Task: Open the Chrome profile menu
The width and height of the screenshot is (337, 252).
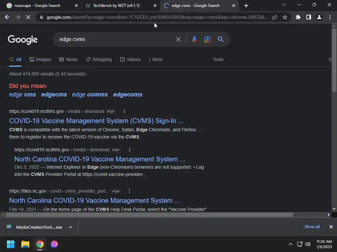Action: [319, 17]
